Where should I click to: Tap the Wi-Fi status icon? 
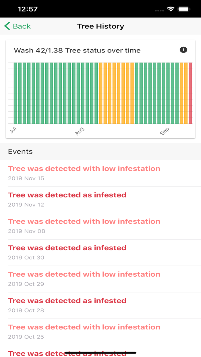coord(171,9)
